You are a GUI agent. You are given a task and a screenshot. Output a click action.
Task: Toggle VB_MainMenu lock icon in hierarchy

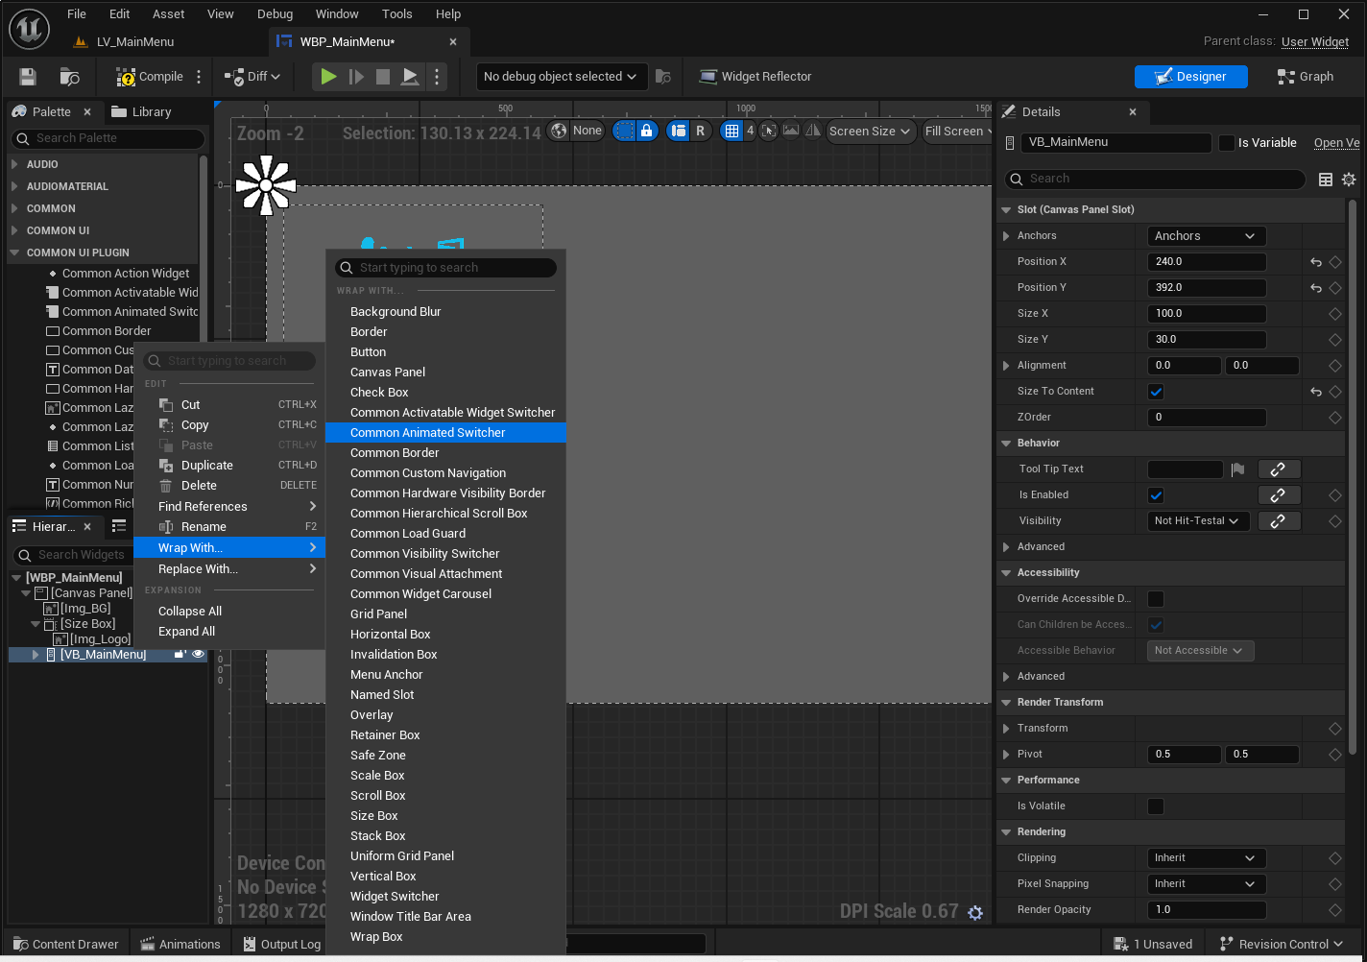tap(180, 655)
